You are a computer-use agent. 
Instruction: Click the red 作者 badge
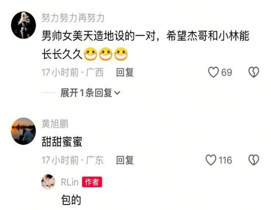coord(92,182)
